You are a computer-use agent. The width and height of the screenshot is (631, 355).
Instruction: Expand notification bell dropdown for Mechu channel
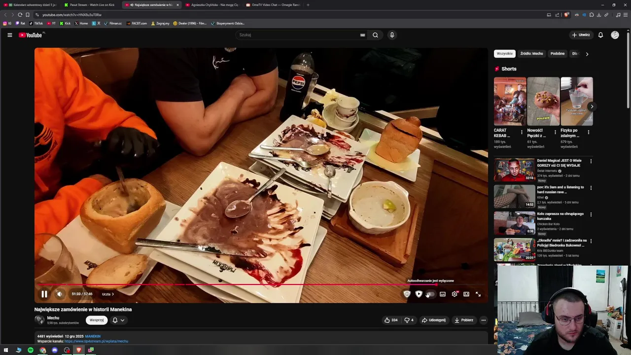pyautogui.click(x=118, y=320)
